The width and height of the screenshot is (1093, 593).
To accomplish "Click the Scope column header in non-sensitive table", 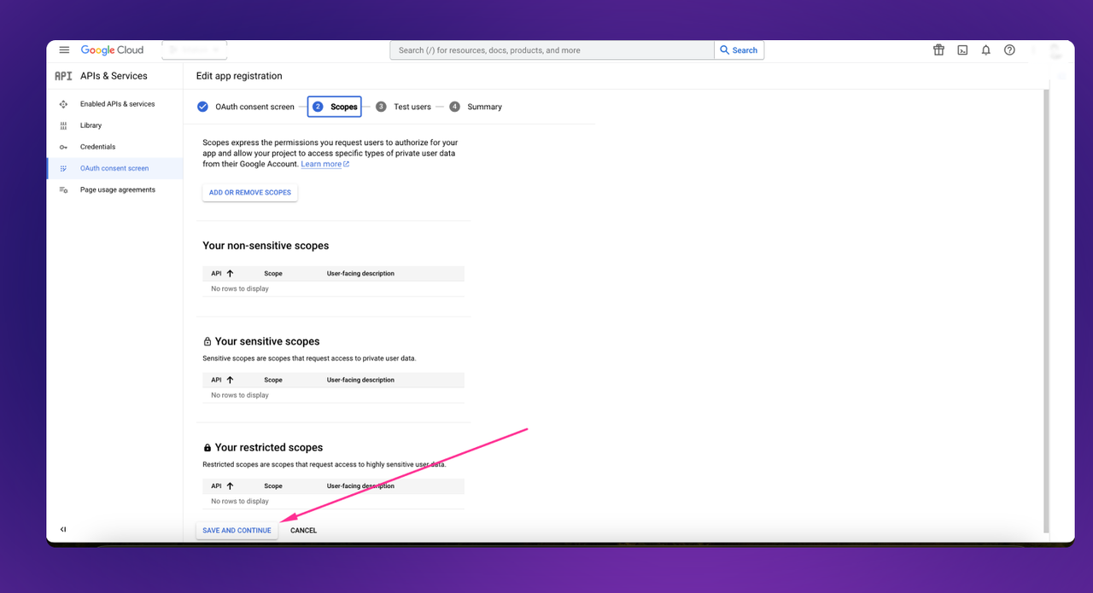I will 273,274.
